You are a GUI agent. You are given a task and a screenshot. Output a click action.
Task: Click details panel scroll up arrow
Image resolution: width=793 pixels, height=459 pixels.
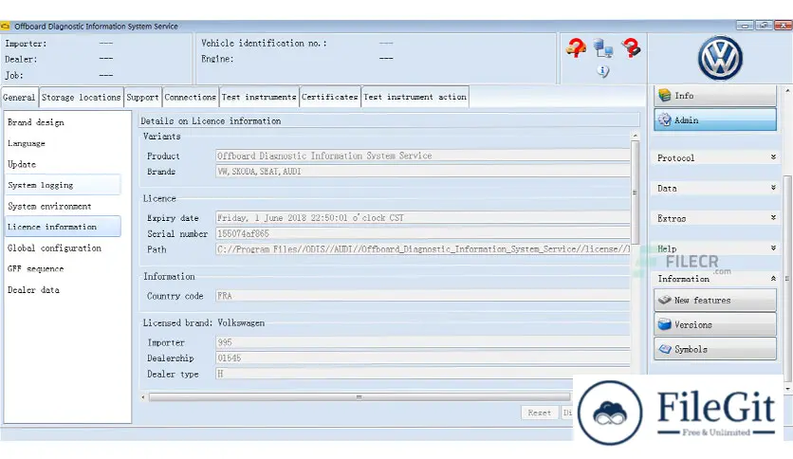point(636,136)
